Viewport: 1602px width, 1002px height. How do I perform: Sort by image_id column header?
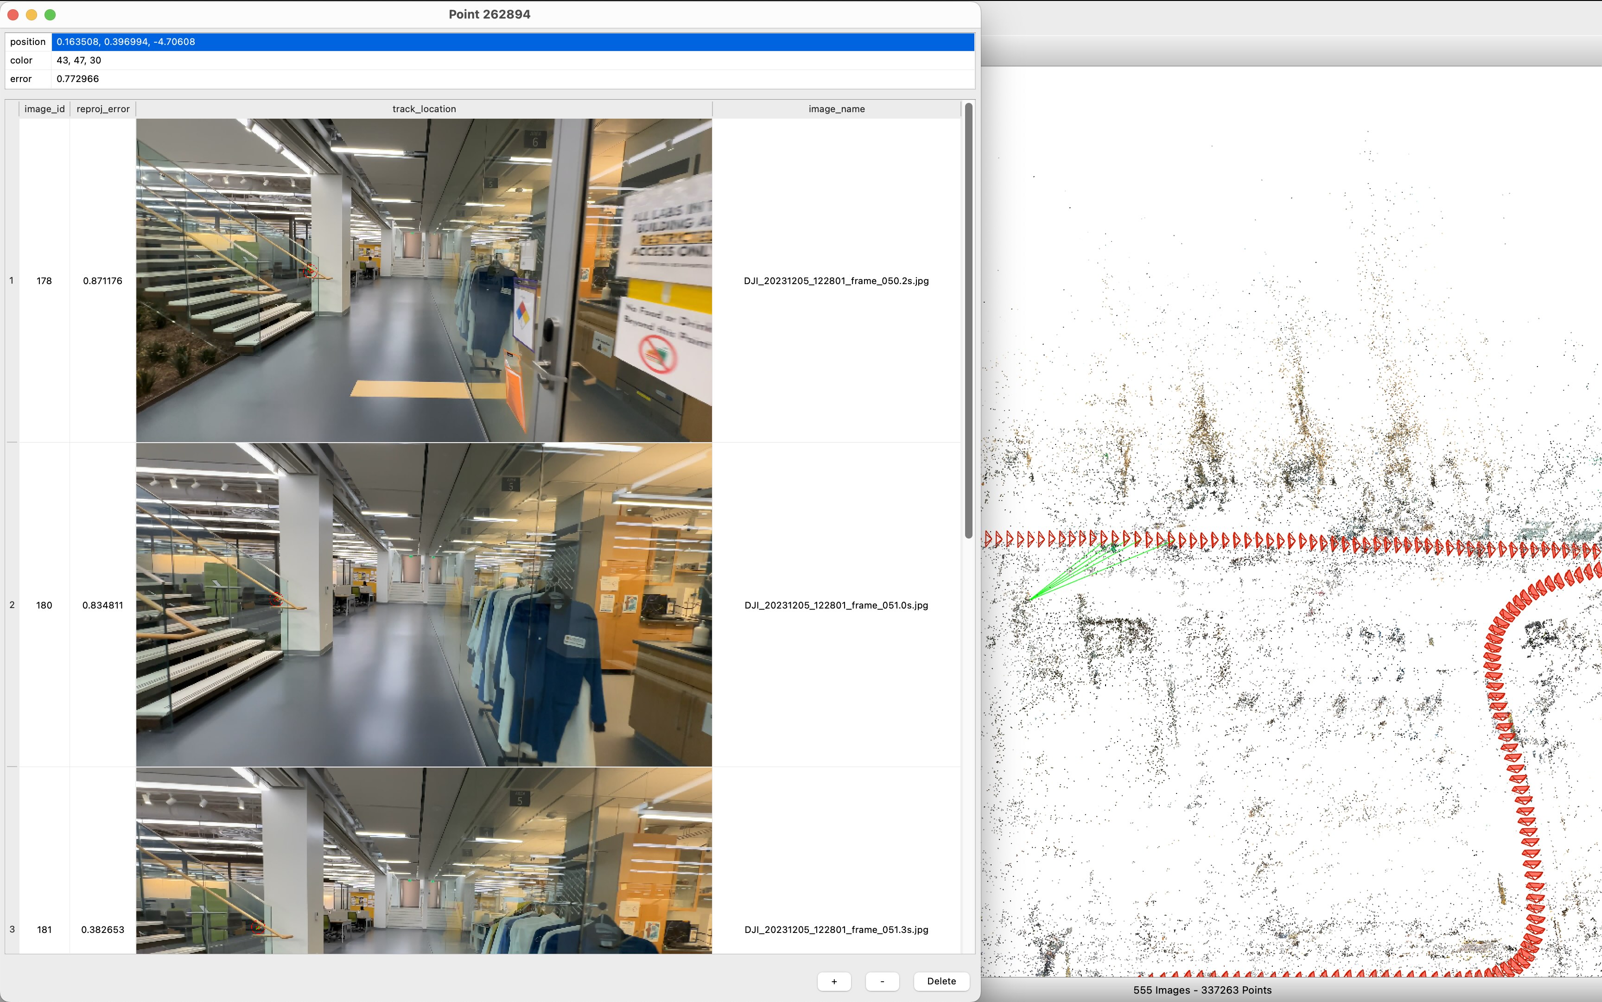coord(44,109)
